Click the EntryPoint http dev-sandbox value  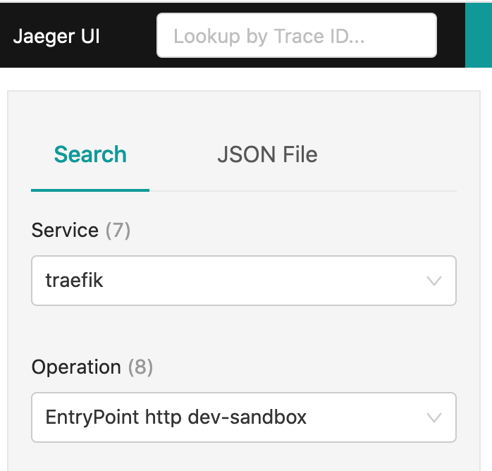click(176, 417)
